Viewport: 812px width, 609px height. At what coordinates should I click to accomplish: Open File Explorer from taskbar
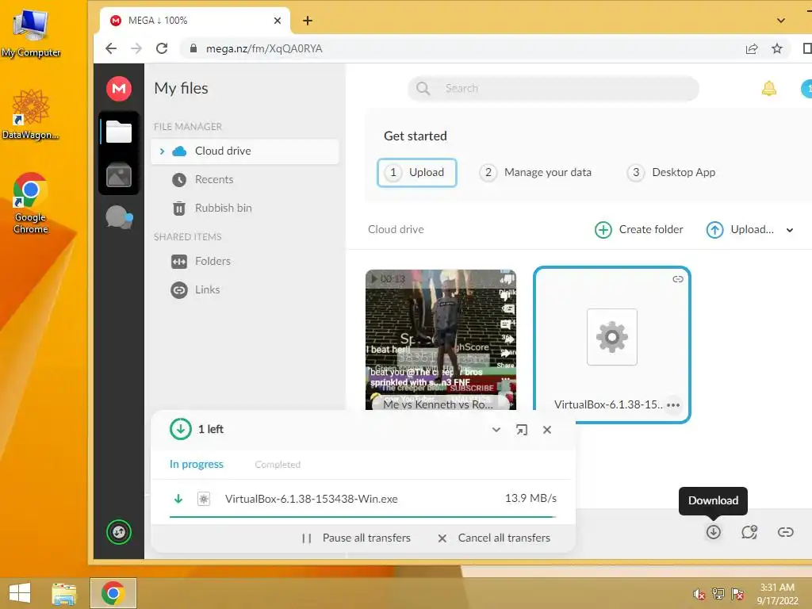(x=63, y=593)
